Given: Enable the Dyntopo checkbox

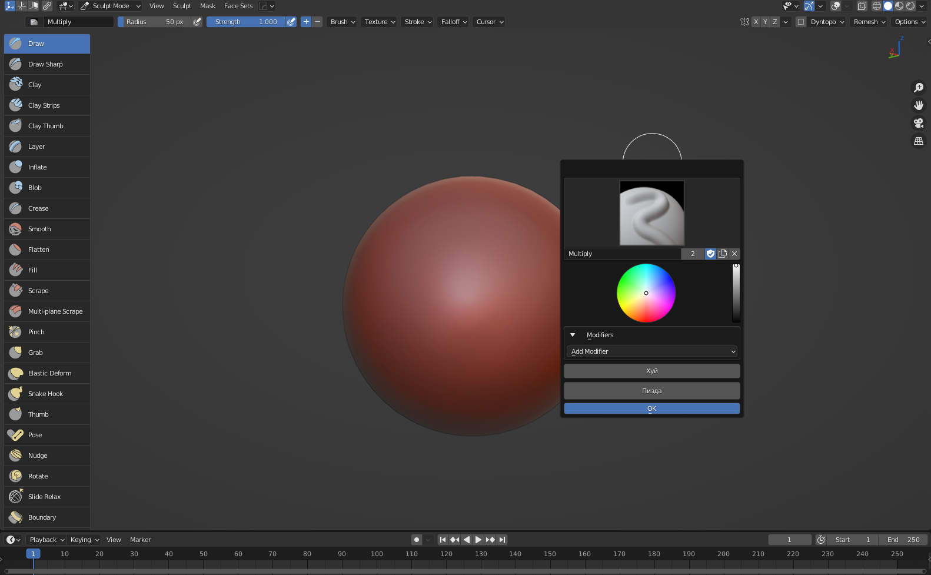Looking at the screenshot, I should (801, 22).
